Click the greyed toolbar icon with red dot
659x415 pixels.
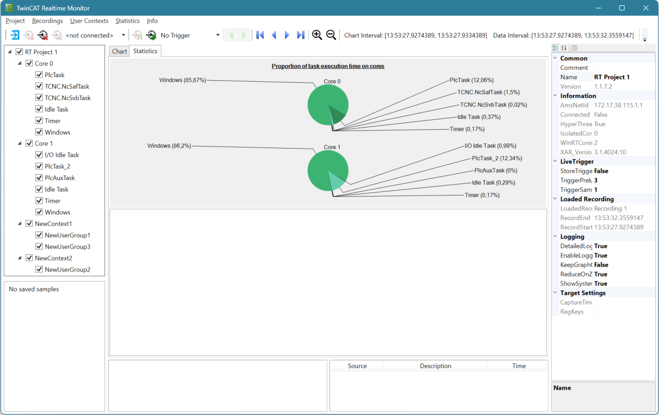[x=29, y=35]
